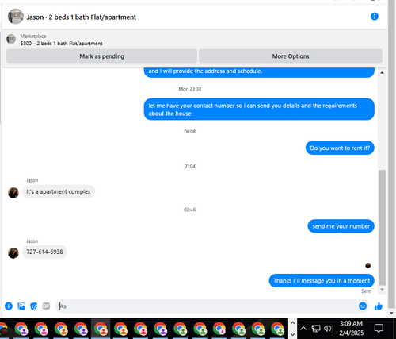This screenshot has height=339, width=396.
Task: Click the chat scrollbar up arrow
Action: [382, 72]
